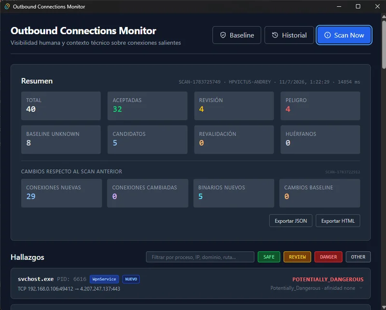This screenshot has width=386, height=310.
Task: Open the Historial view
Action: (289, 35)
